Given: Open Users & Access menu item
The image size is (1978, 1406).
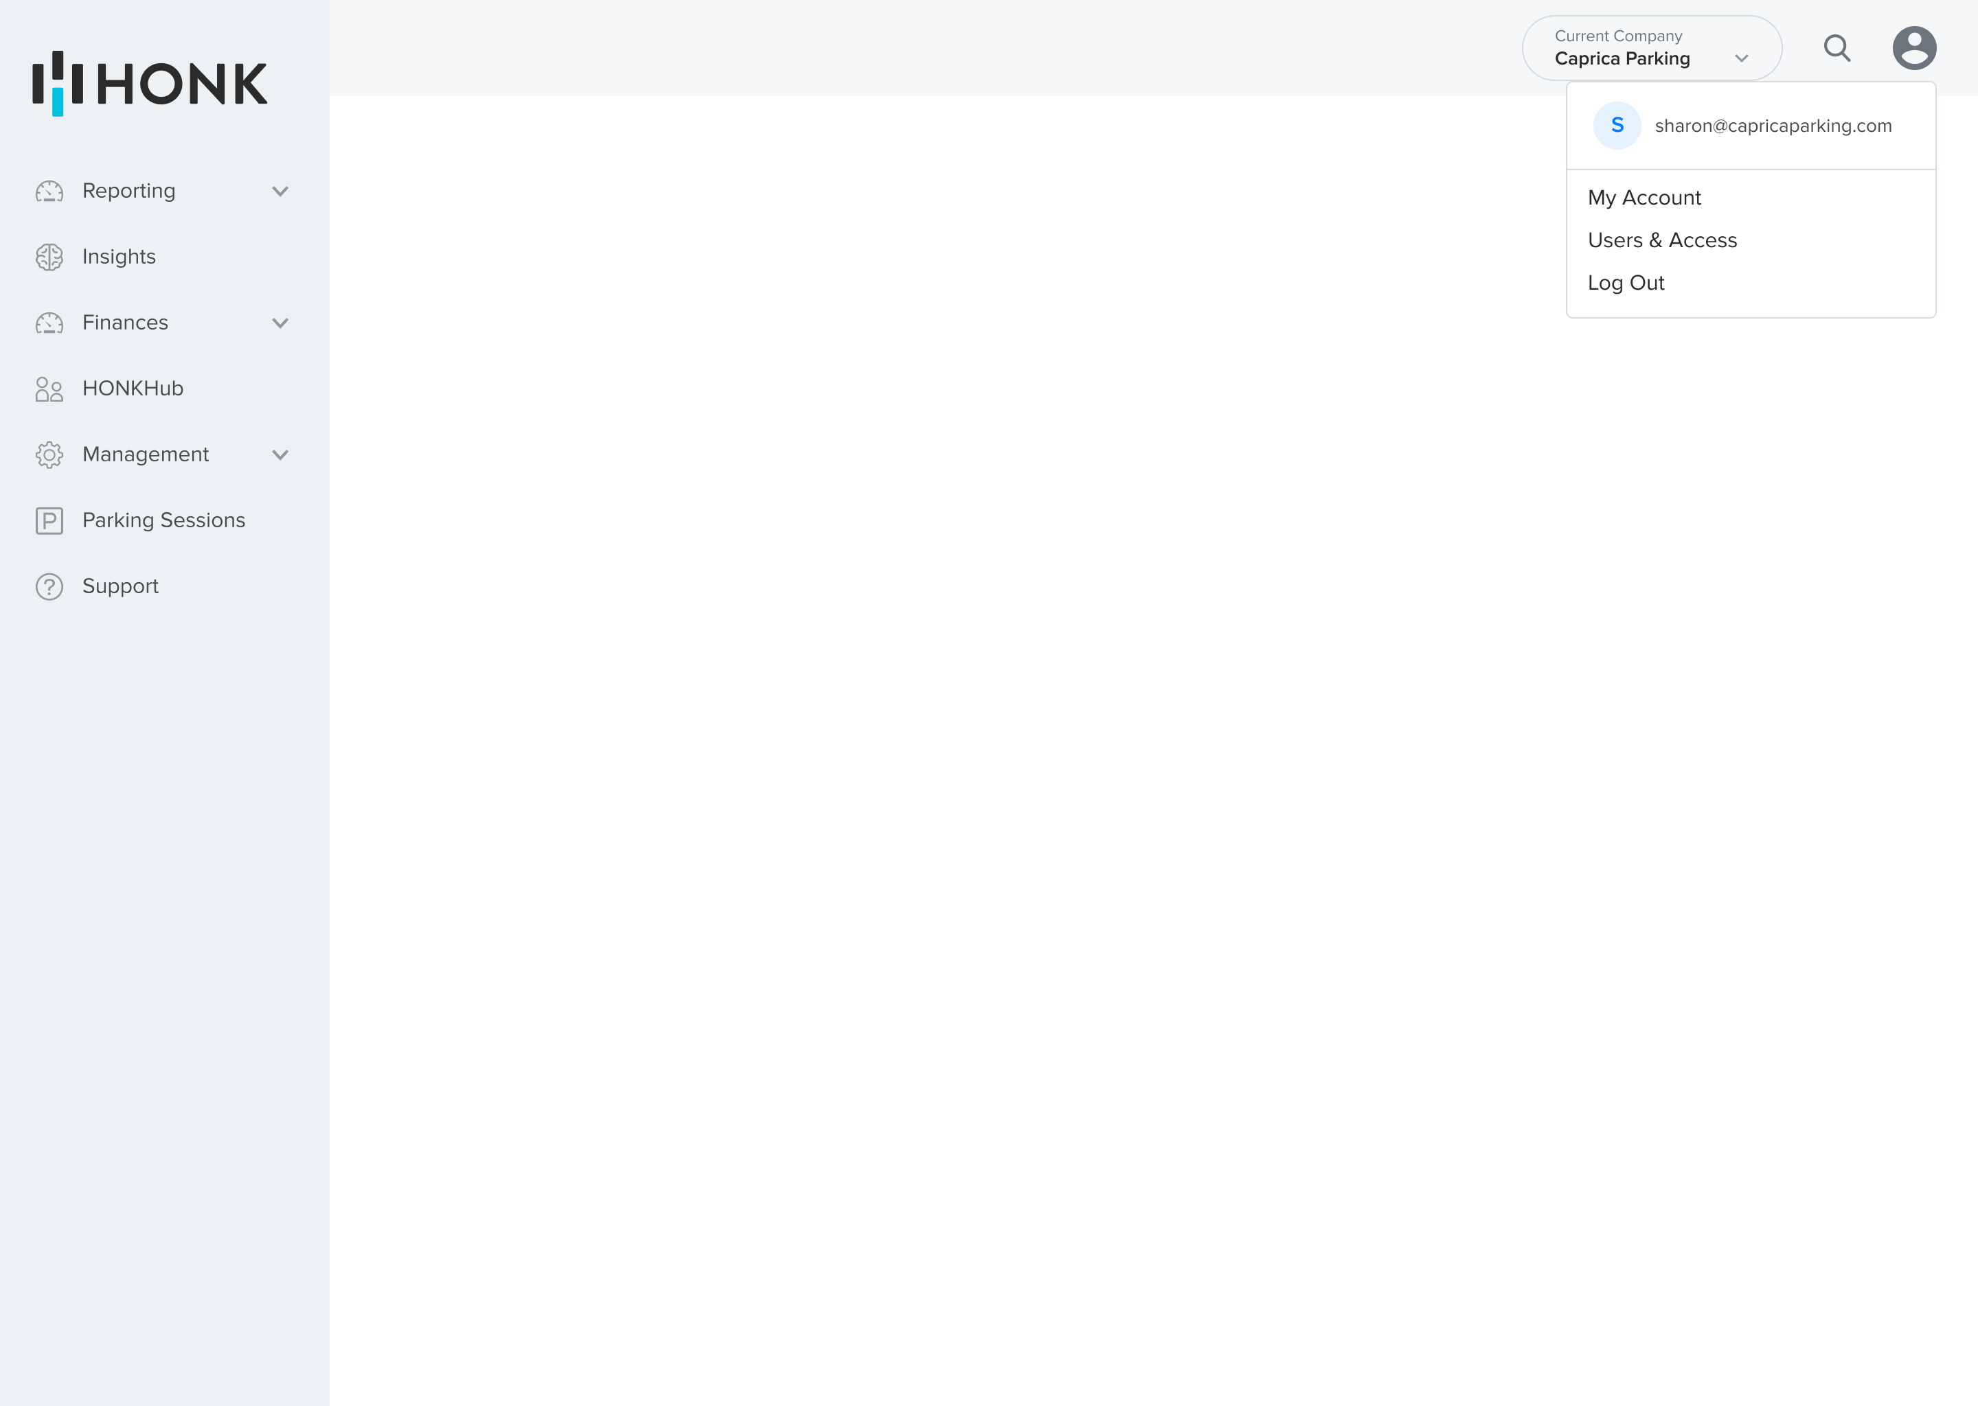Looking at the screenshot, I should (1662, 240).
